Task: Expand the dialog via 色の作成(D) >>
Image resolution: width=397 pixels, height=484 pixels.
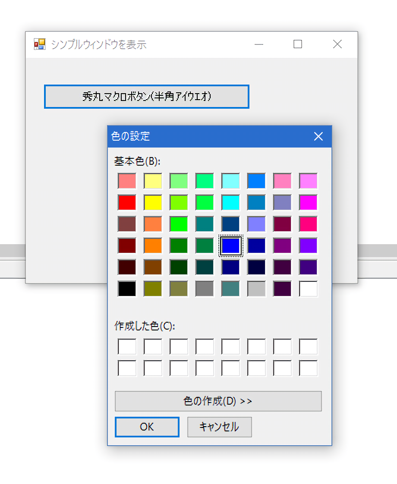Action: [218, 401]
